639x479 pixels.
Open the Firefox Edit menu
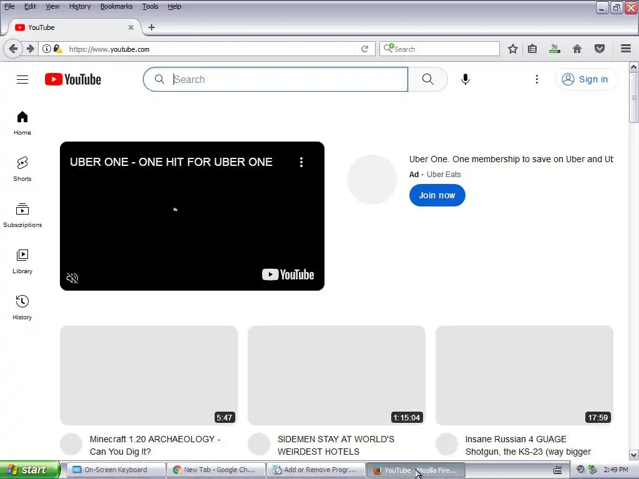pyautogui.click(x=30, y=6)
